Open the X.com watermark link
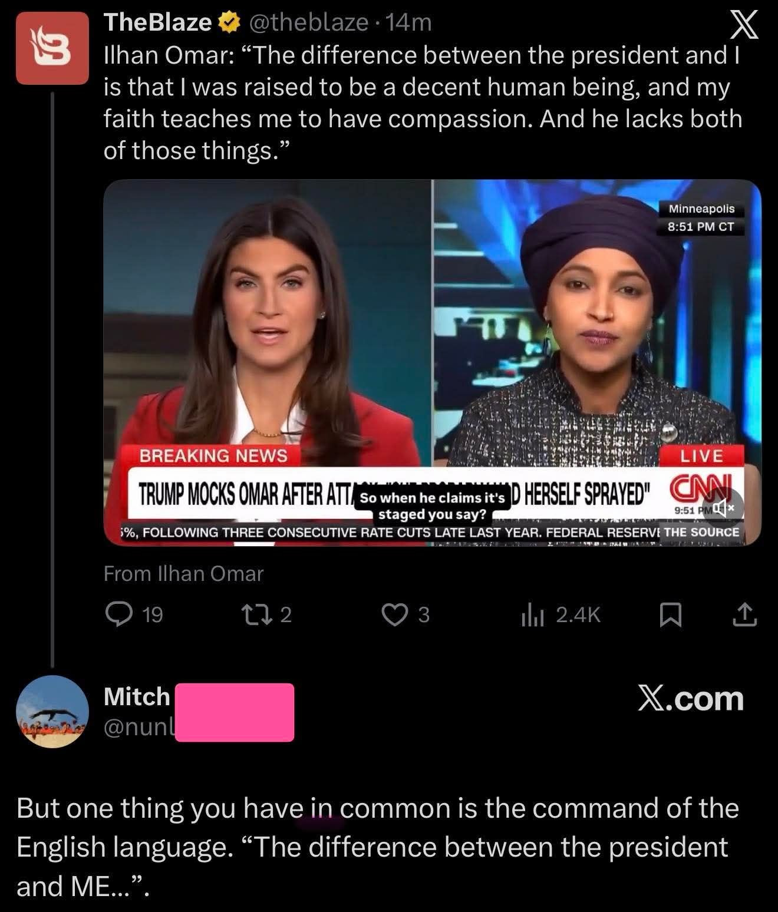778x912 pixels. click(x=691, y=699)
